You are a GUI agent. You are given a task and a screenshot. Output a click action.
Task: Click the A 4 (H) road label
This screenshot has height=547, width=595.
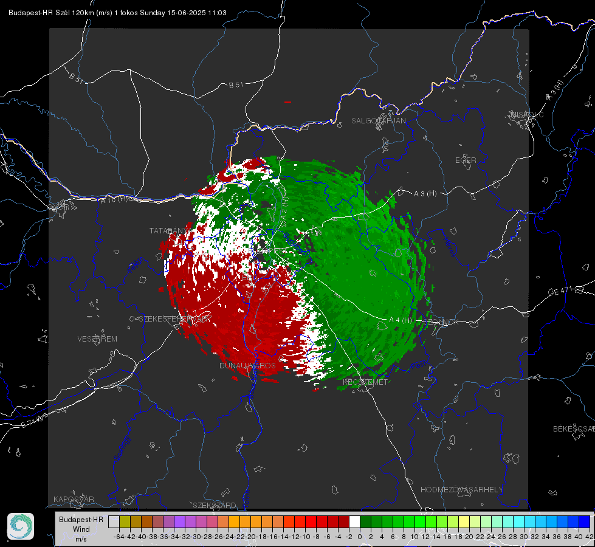pos(401,320)
